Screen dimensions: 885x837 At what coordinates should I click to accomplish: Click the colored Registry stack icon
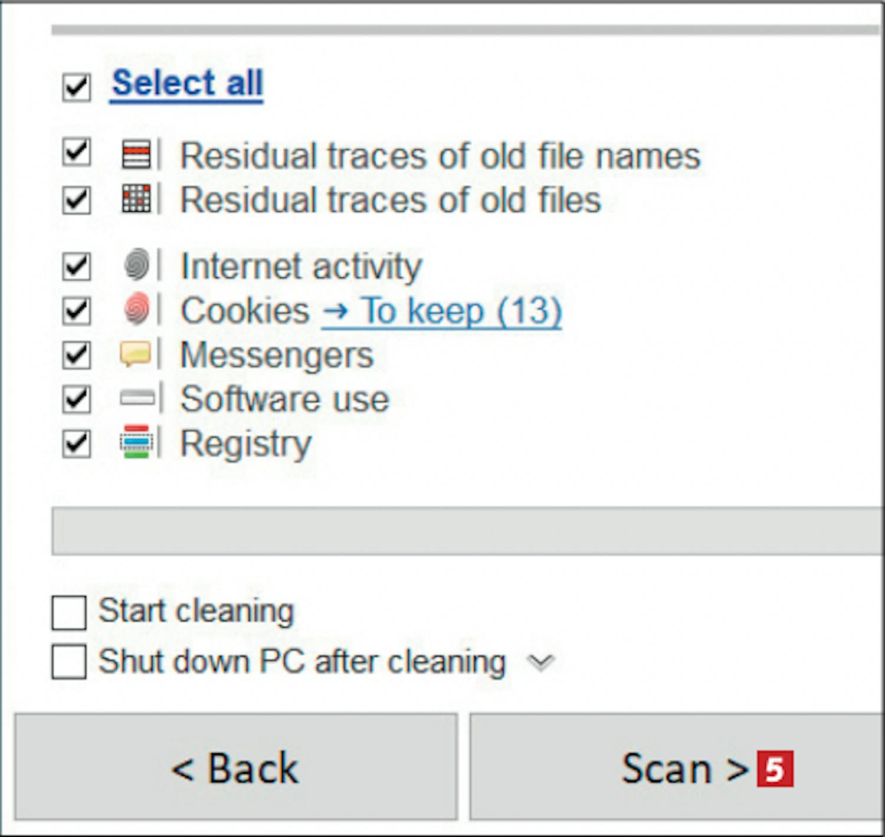coord(136,442)
